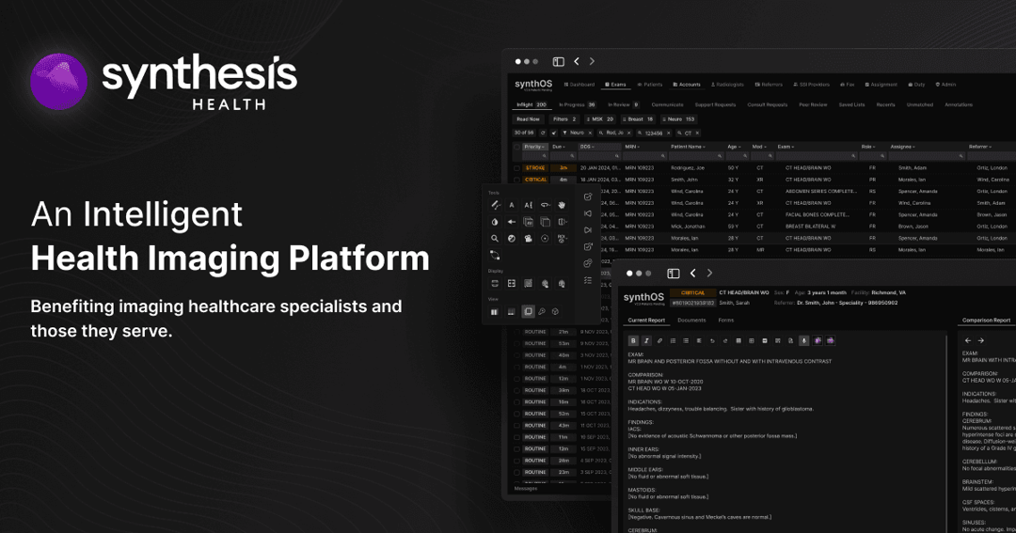Select the ruler measurement tool in Tools panel
Screen dimensions: 1016x533
(x=495, y=205)
